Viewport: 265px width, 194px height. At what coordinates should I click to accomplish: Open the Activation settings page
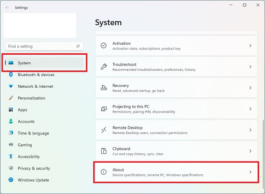(176, 45)
